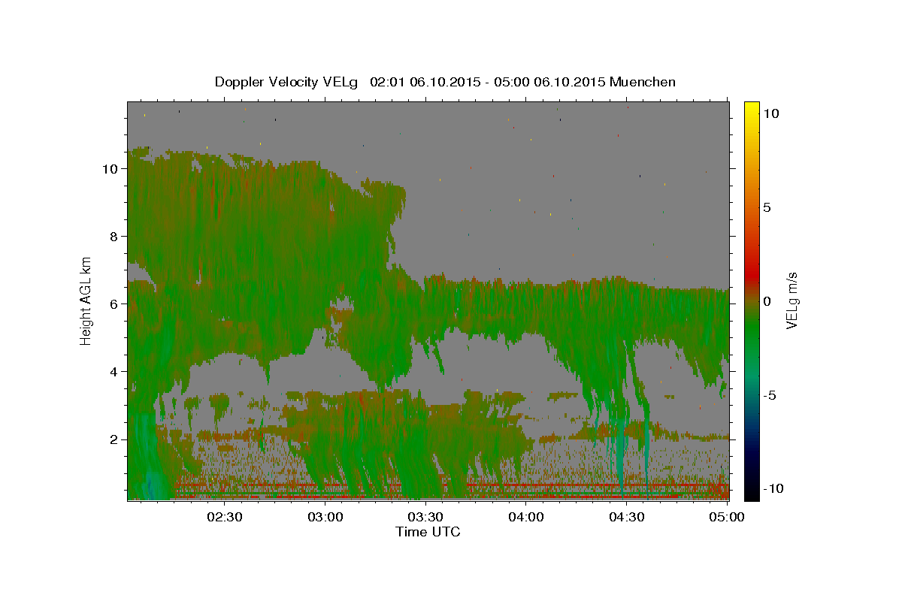The image size is (902, 601).
Task: Click the '02:30' time tick label
Action: pyautogui.click(x=225, y=517)
